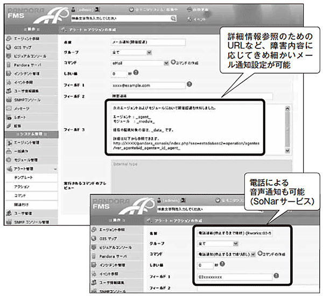323x296 pixels.
Task: Click インシデント管理 icon in back window
Action: pos(9,73)
